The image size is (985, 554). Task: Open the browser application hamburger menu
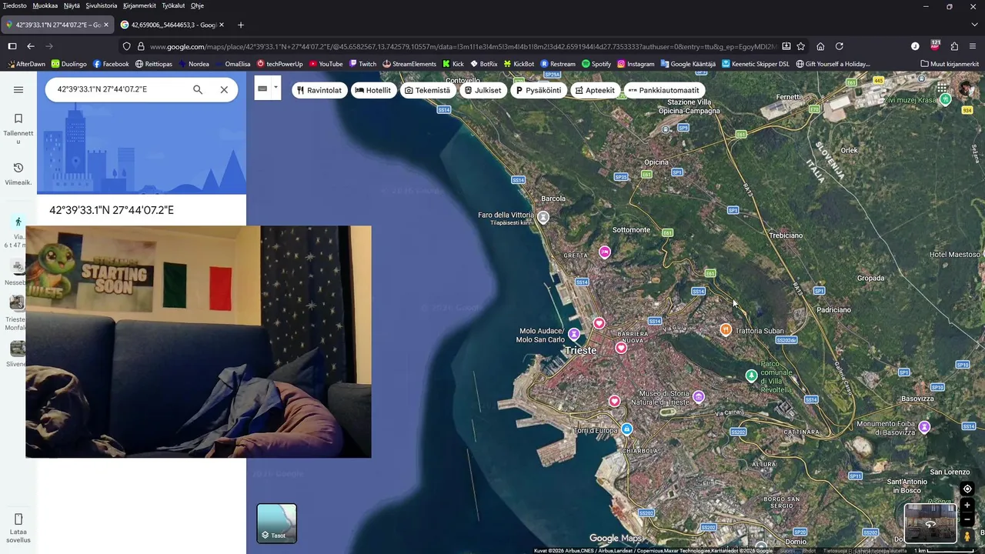coord(973,46)
